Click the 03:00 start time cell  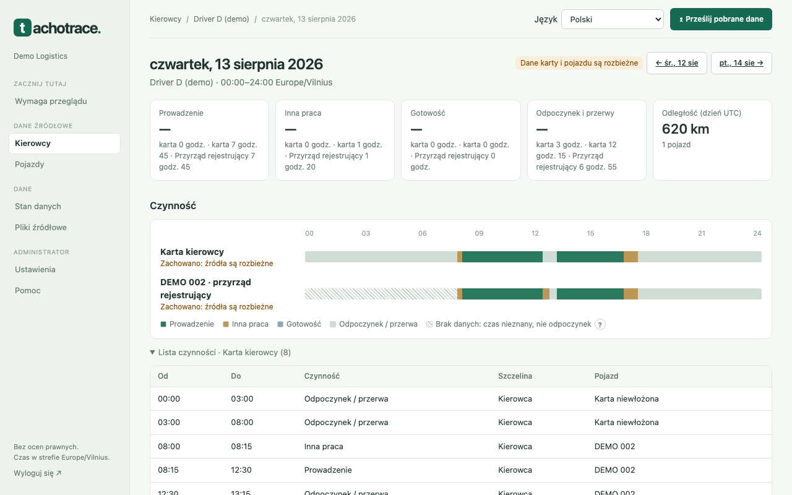(x=169, y=423)
